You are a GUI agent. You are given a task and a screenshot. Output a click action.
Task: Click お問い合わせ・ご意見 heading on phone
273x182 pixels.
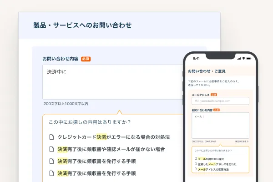click(x=207, y=71)
